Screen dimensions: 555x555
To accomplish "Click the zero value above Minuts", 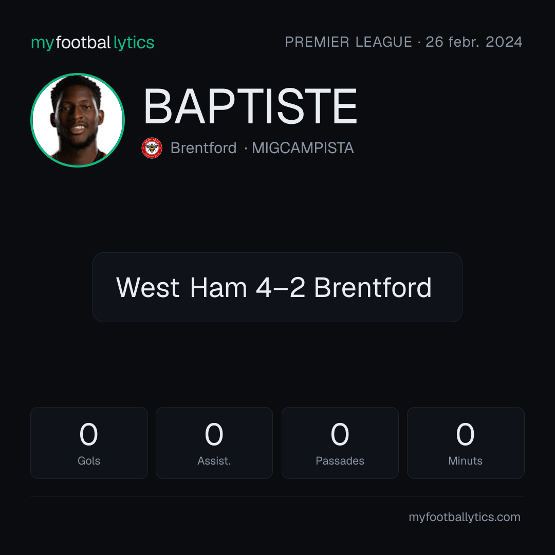I will pos(465,434).
